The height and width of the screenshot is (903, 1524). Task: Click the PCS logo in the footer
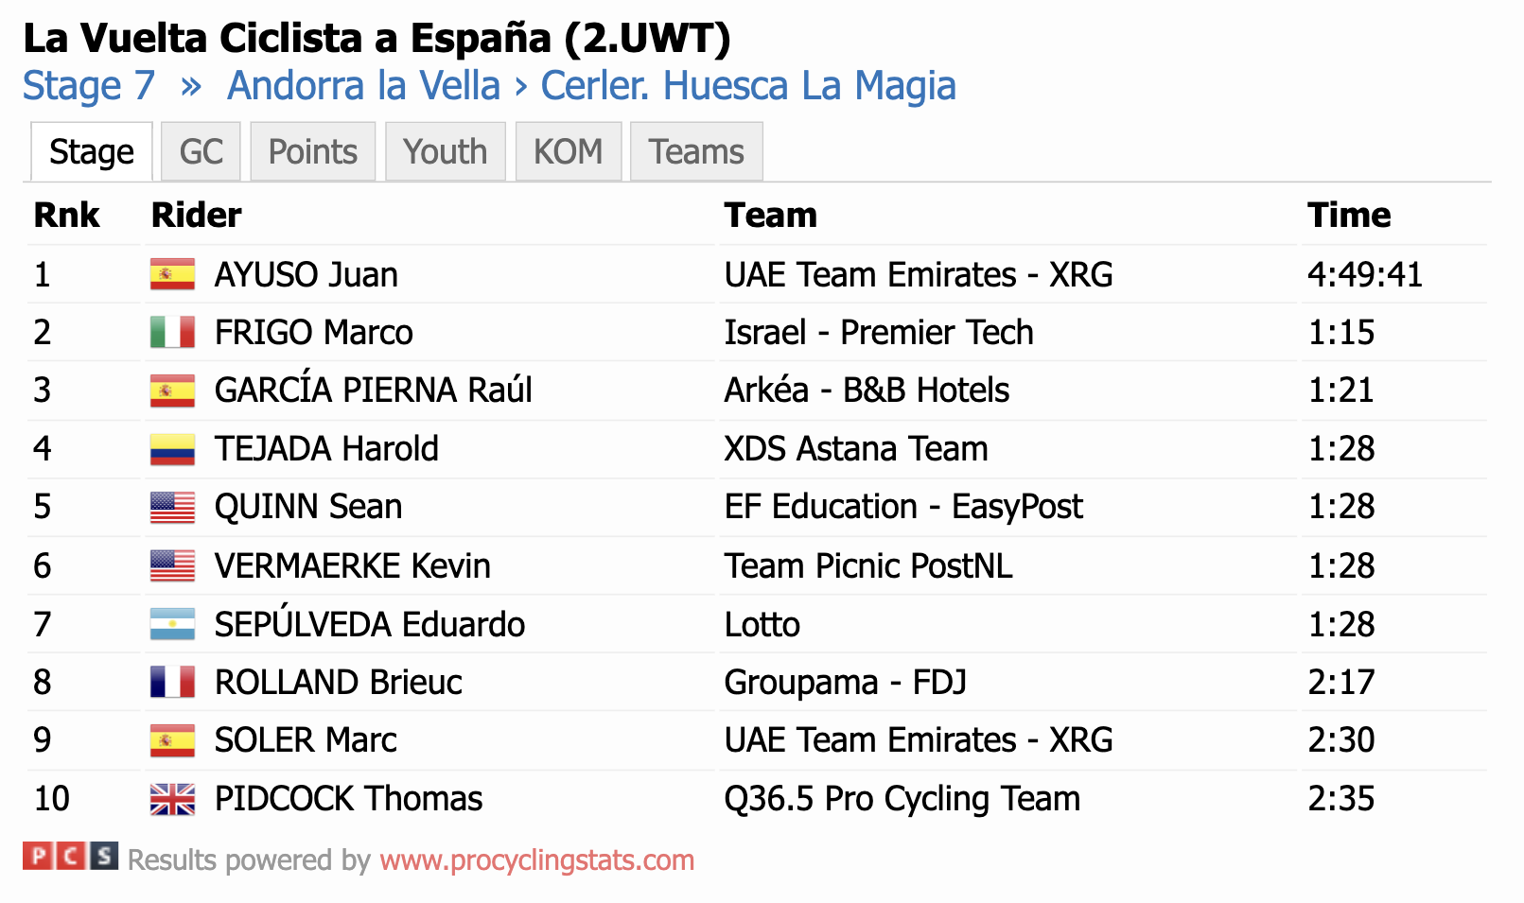coord(71,857)
